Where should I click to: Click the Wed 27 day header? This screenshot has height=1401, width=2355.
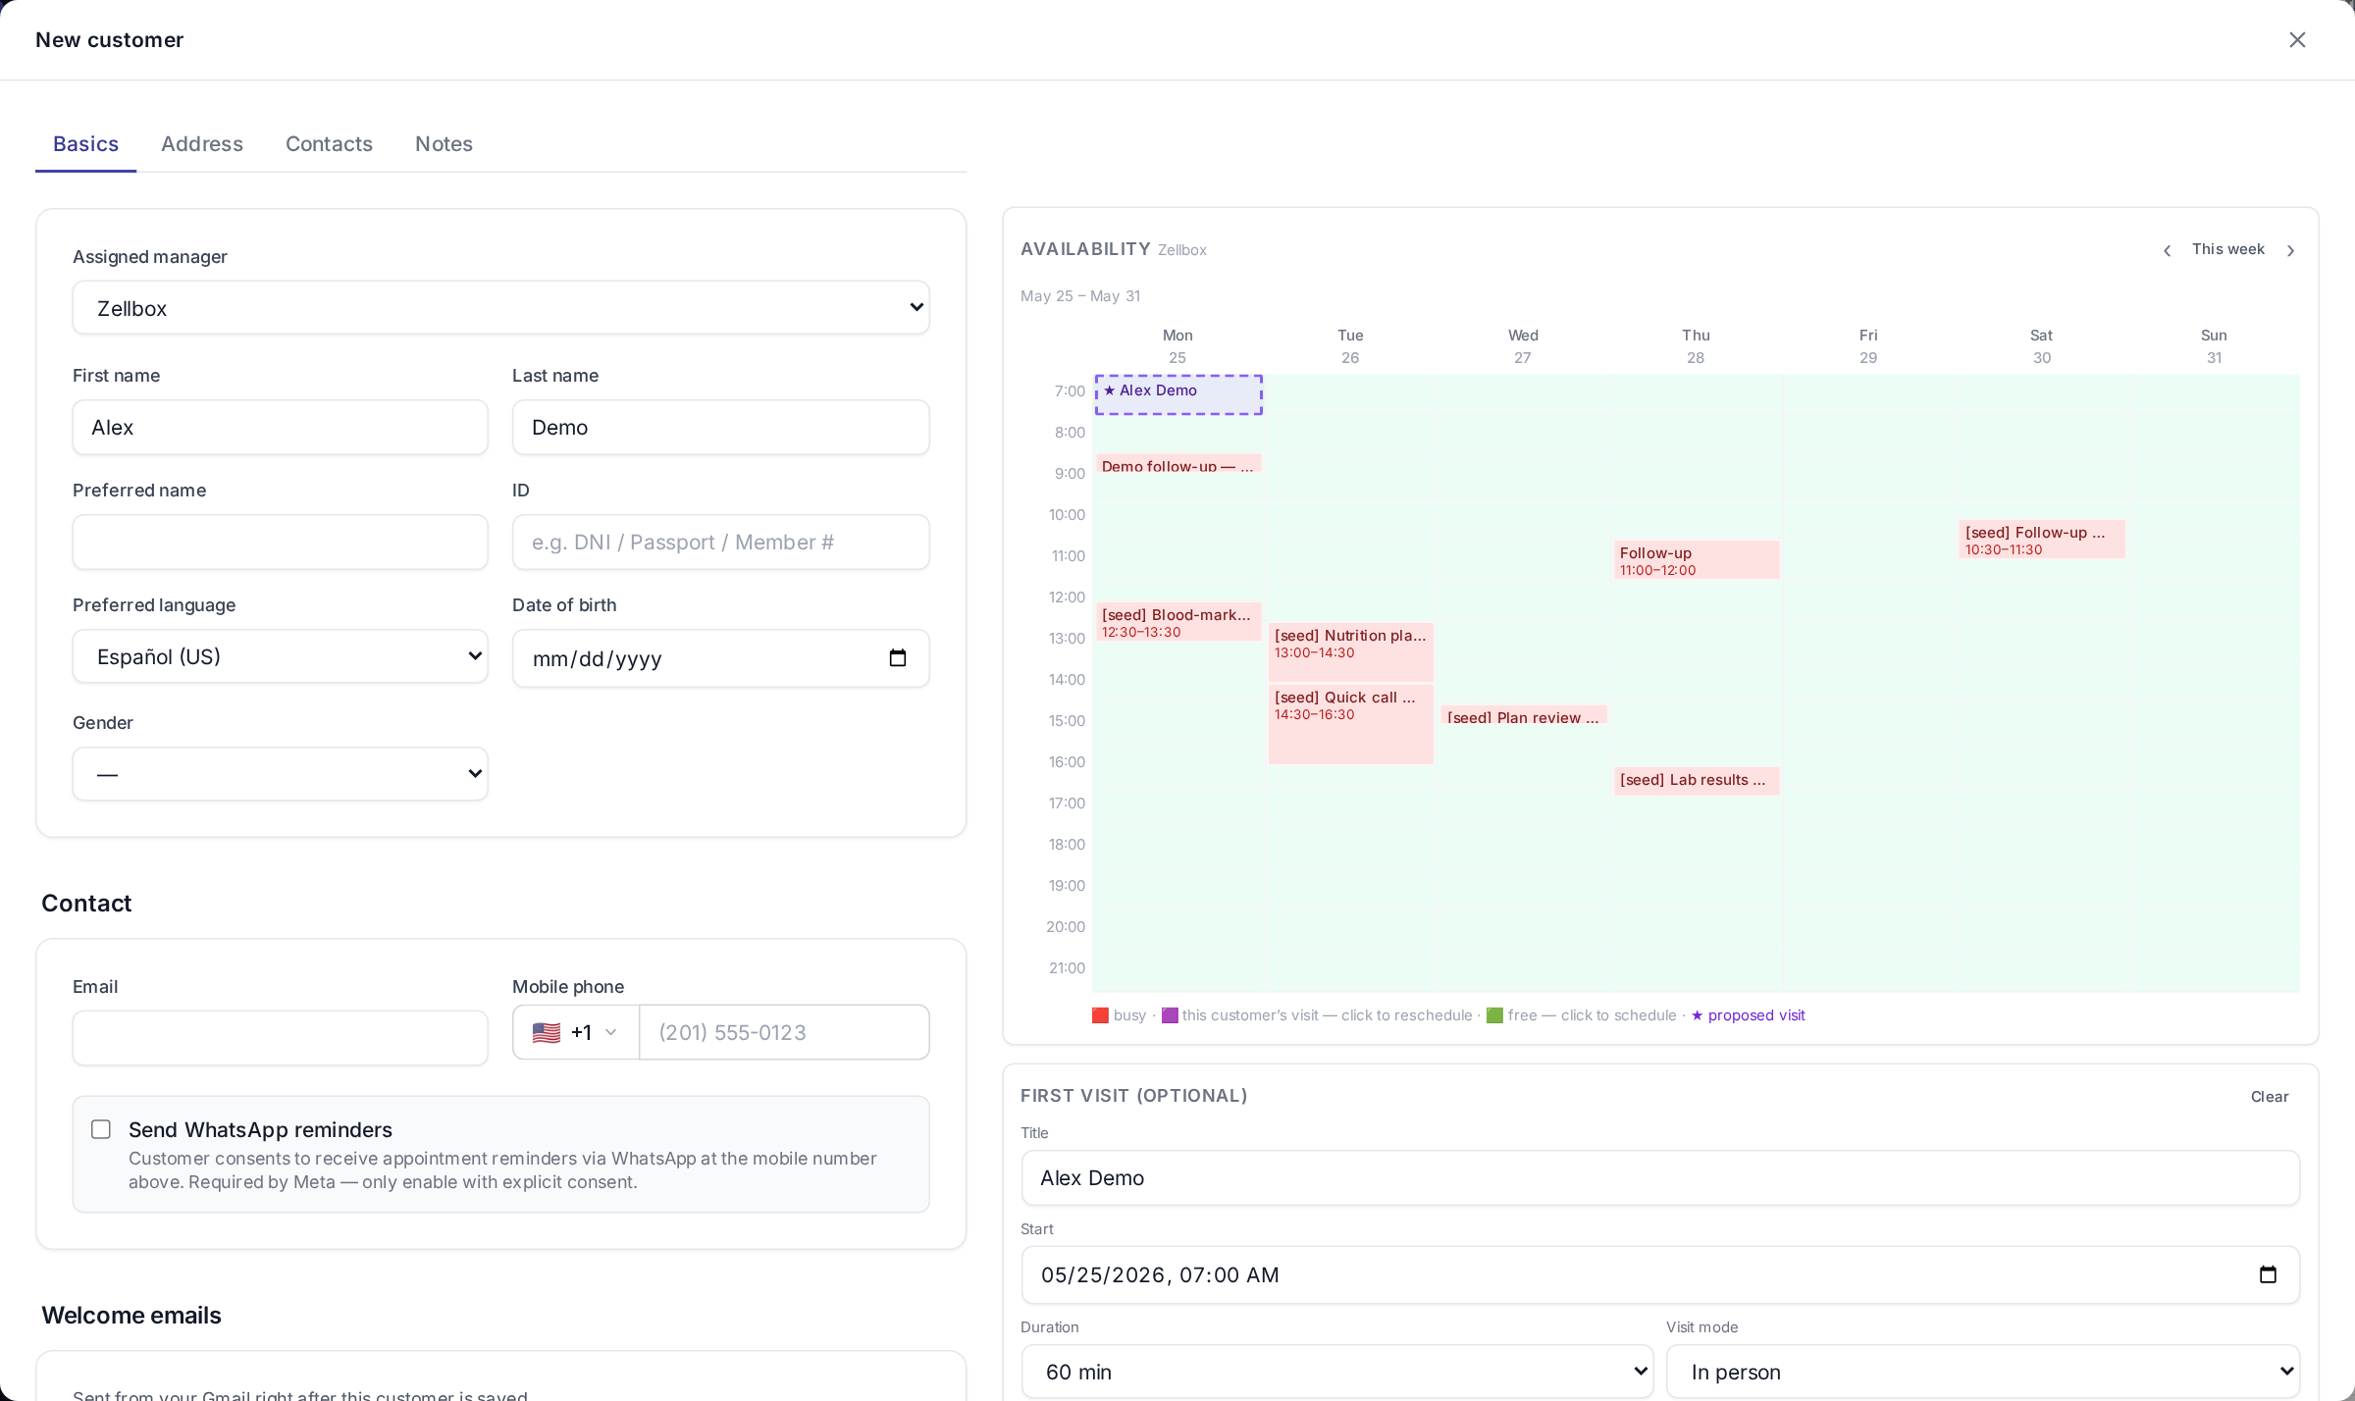[1523, 346]
